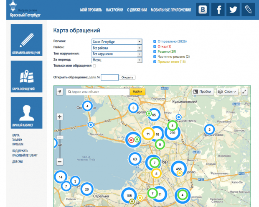Click the case number input field
Viewport: 259px width, 207px height.
coord(110,78)
